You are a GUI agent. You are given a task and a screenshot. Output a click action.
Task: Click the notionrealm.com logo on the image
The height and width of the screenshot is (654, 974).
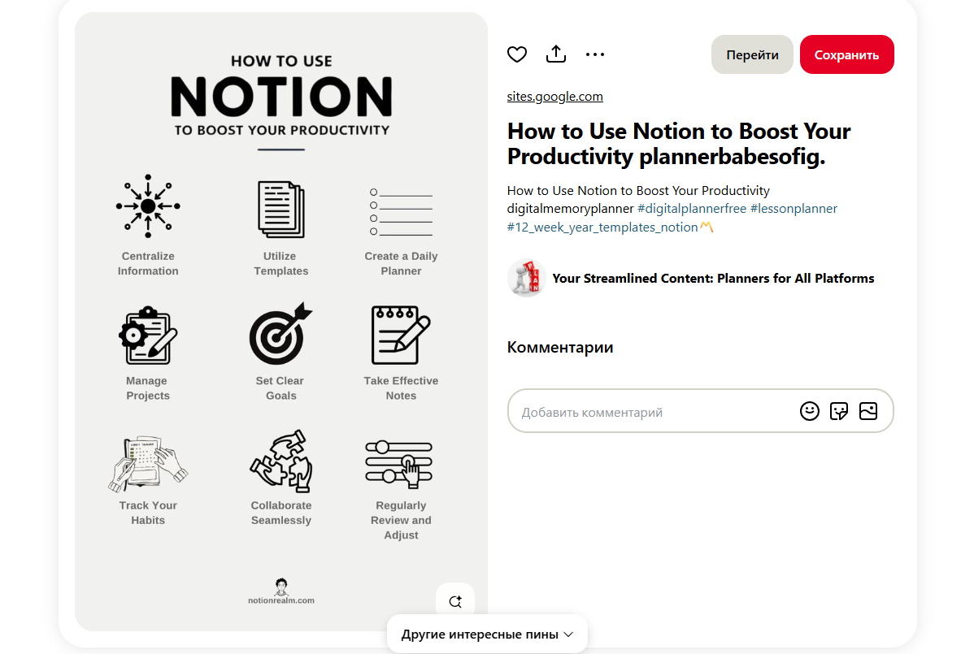pos(280,592)
